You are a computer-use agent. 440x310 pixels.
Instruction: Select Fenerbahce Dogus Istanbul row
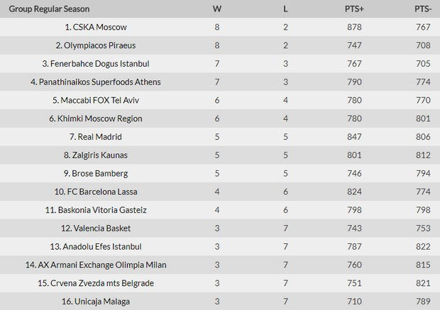pos(220,64)
